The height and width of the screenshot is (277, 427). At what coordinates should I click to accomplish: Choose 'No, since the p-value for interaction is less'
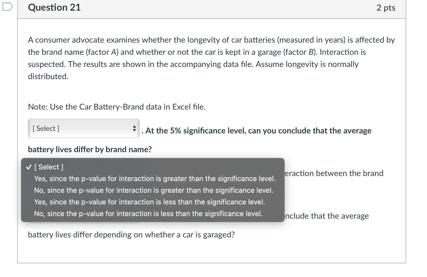pos(148,214)
